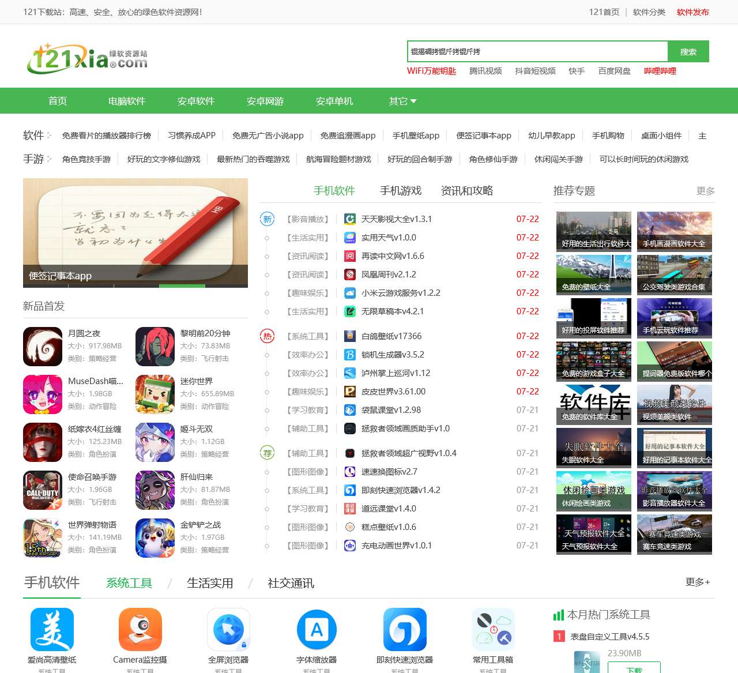Open the 爱尚高清壁纸 app icon
This screenshot has height=673, width=738.
coord(52,629)
